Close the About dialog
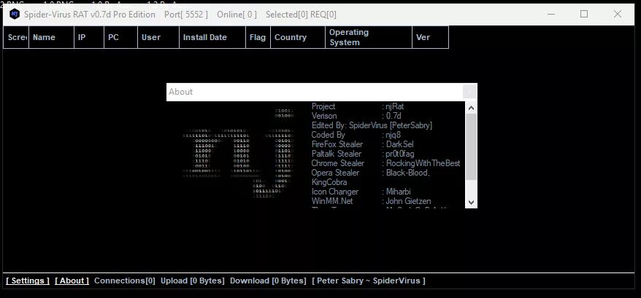Viewport: 641px width, 298px height. click(469, 92)
